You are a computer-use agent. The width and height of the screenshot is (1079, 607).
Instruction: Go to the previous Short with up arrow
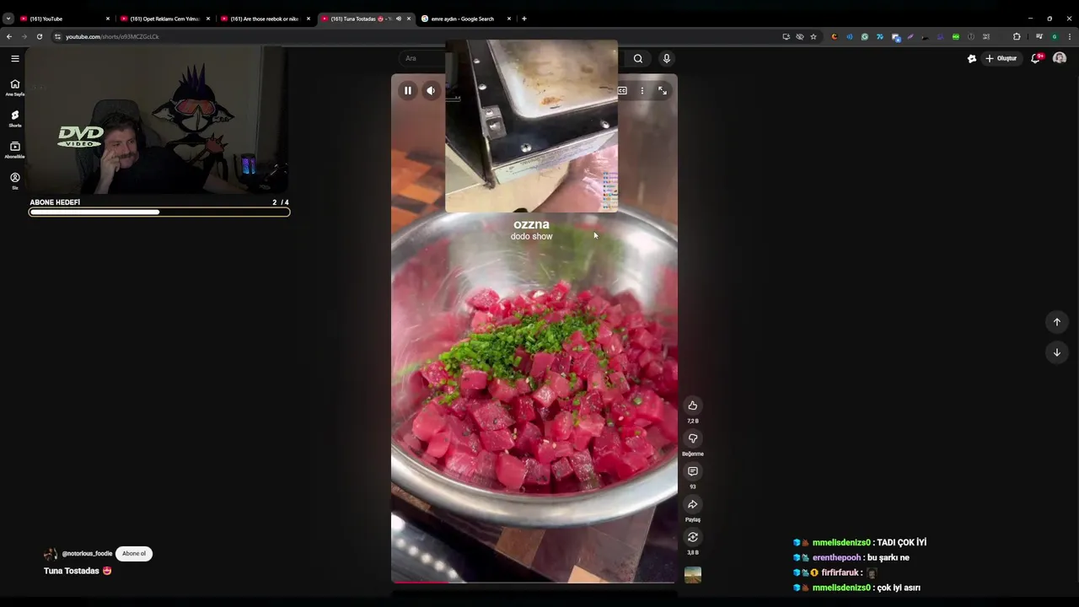click(1056, 322)
